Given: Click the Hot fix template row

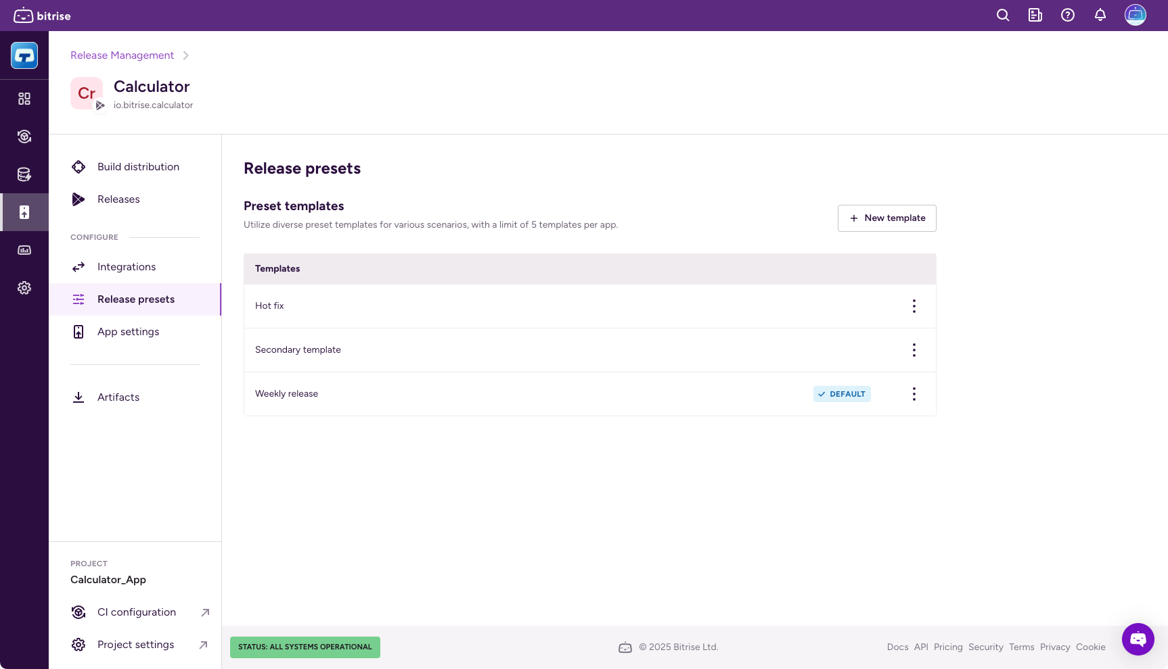Looking at the screenshot, I should tap(589, 306).
